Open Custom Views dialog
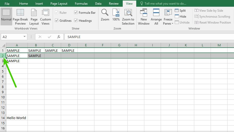 pyautogui.click(x=45, y=17)
